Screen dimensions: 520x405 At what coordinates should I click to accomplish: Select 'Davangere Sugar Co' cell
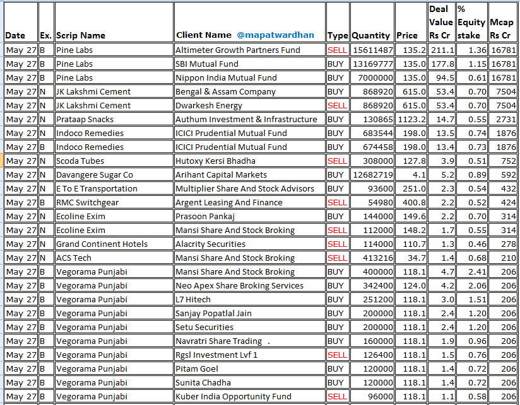114,174
